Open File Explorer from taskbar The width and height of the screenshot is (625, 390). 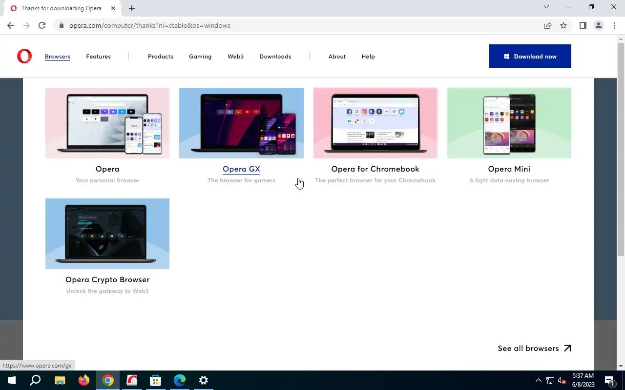tap(60, 380)
